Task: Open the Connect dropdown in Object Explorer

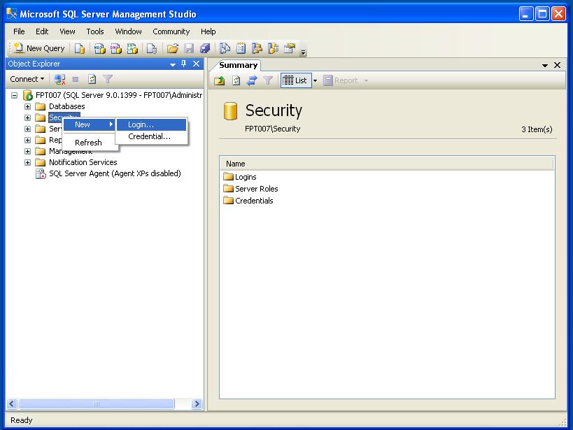Action: click(x=27, y=79)
